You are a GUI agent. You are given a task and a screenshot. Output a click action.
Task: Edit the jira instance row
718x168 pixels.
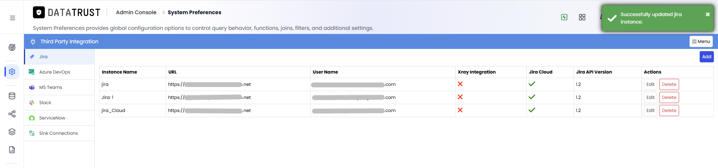pyautogui.click(x=650, y=84)
